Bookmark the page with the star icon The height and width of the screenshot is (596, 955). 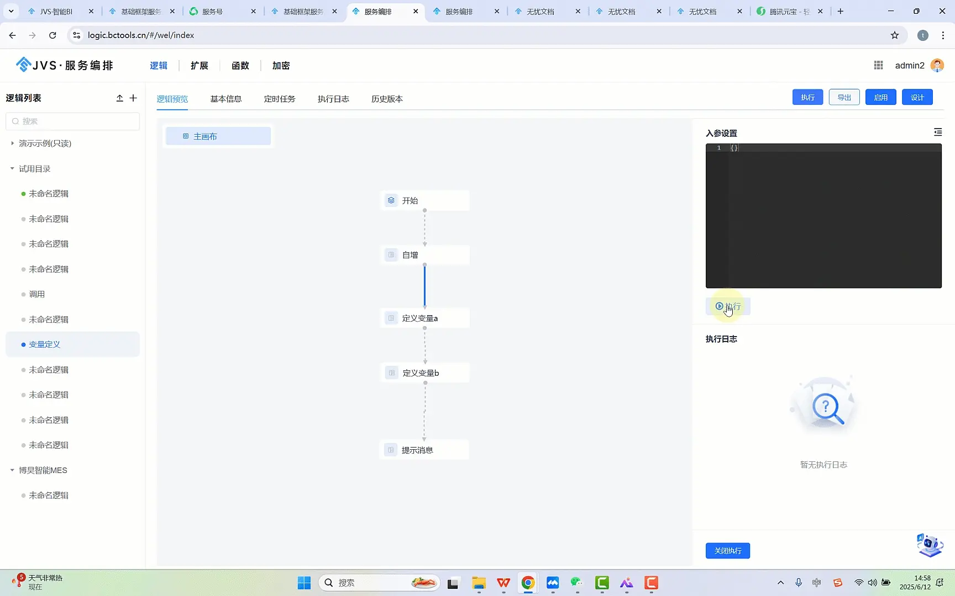pyautogui.click(x=895, y=35)
